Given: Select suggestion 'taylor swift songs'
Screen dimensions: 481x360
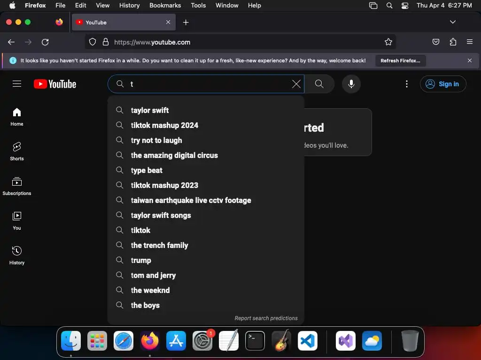Looking at the screenshot, I should pos(206,215).
